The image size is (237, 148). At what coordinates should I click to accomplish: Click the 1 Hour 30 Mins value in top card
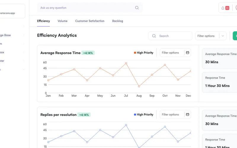[217, 86]
